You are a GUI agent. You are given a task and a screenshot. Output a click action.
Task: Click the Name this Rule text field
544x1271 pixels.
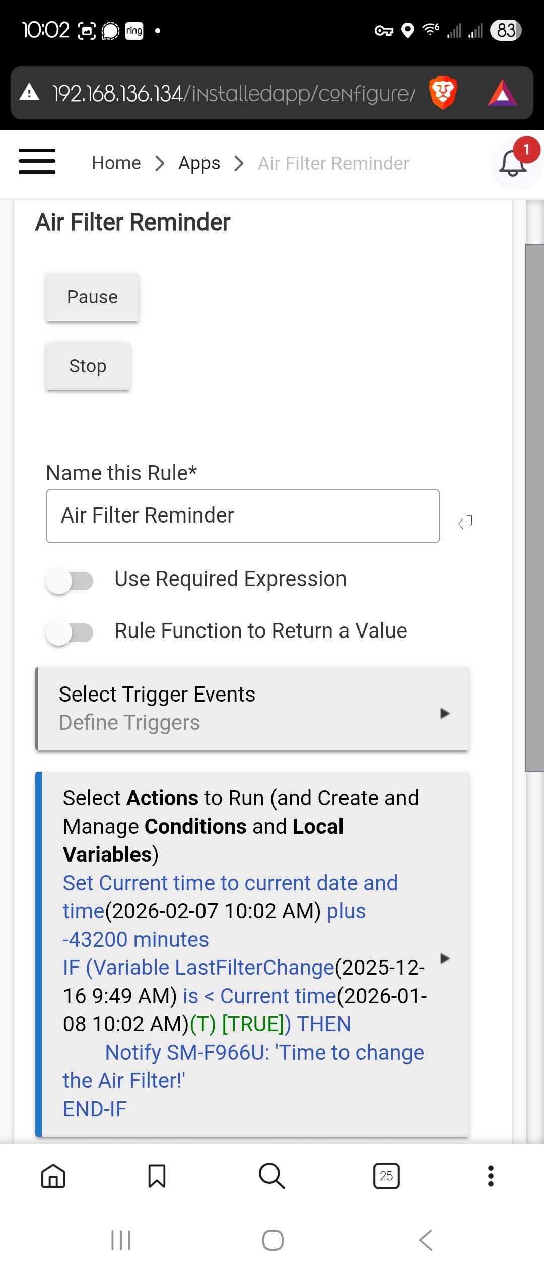(243, 516)
